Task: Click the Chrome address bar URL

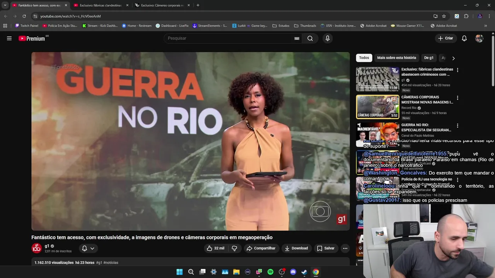Action: (70, 16)
